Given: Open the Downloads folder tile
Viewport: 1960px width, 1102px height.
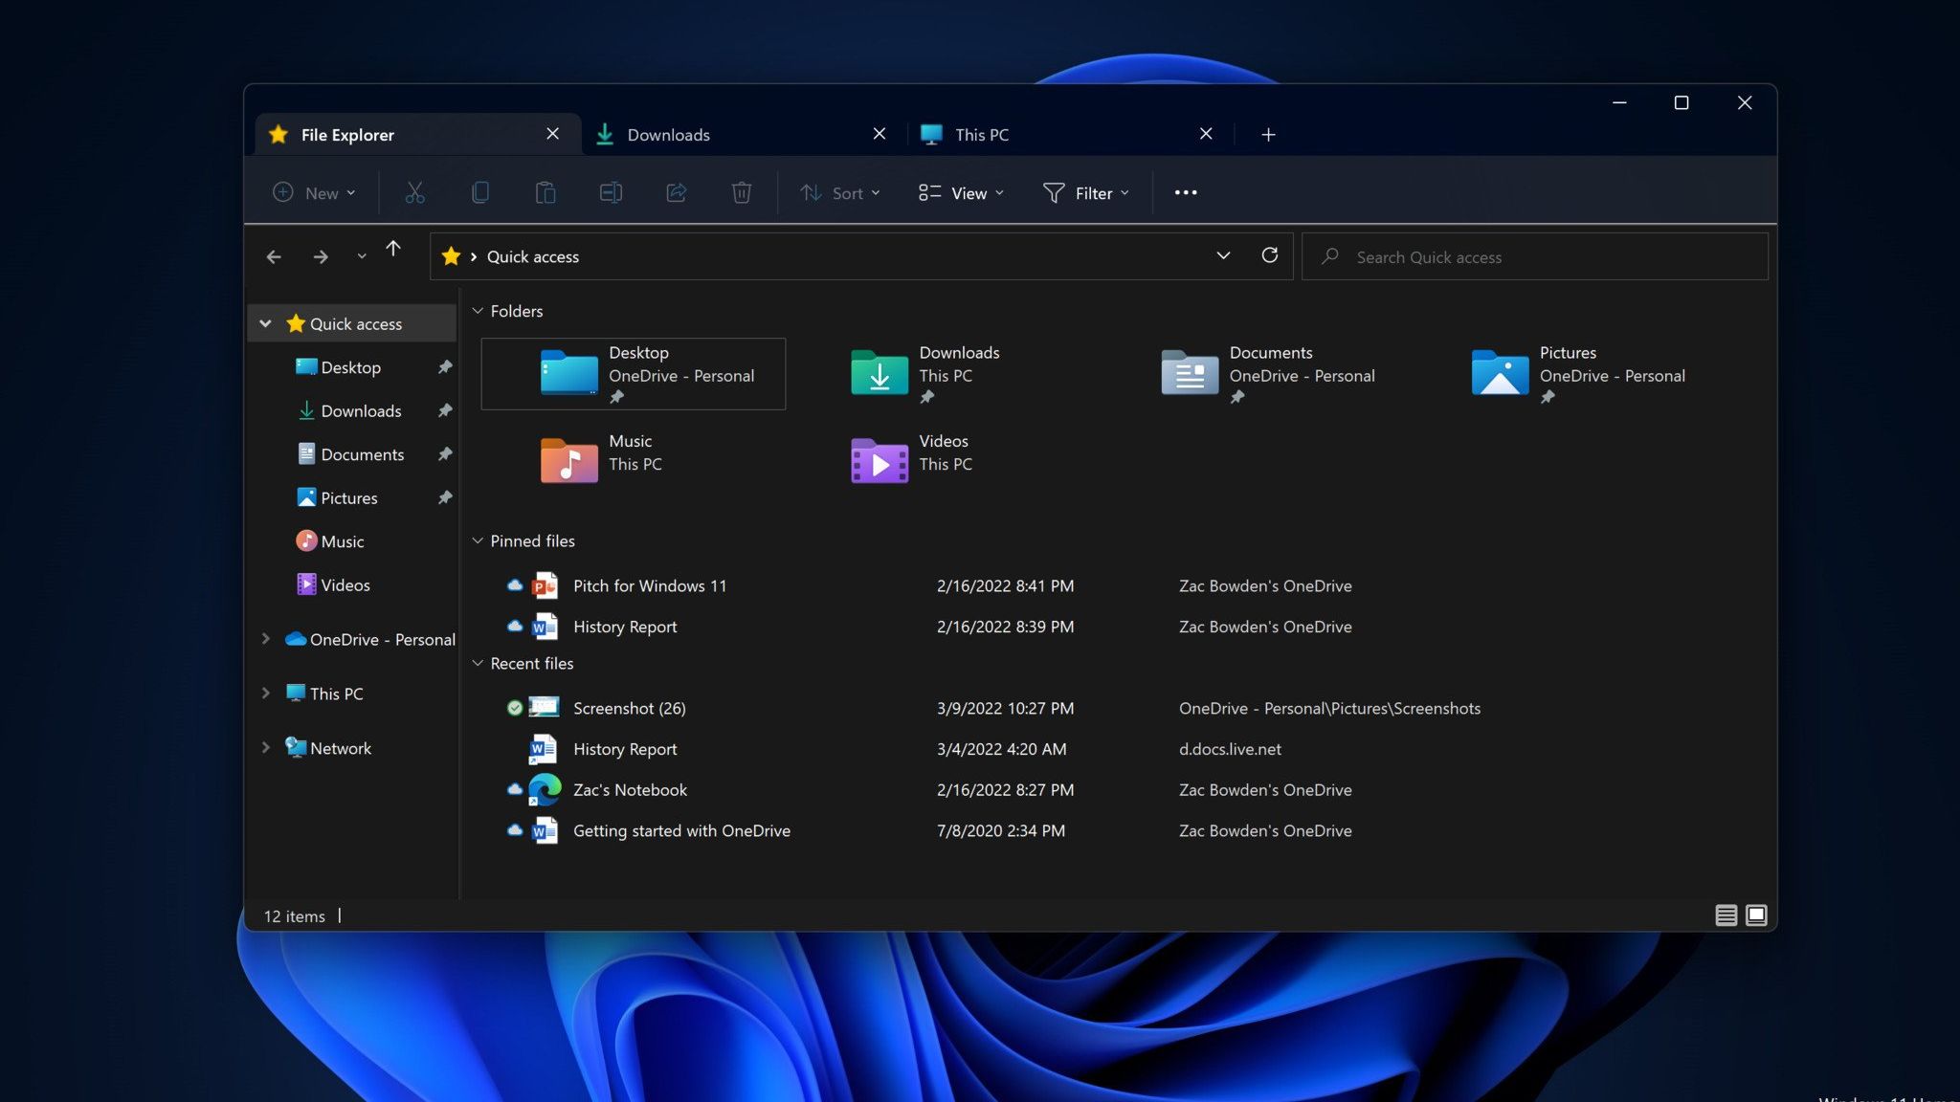Looking at the screenshot, I should 924,374.
